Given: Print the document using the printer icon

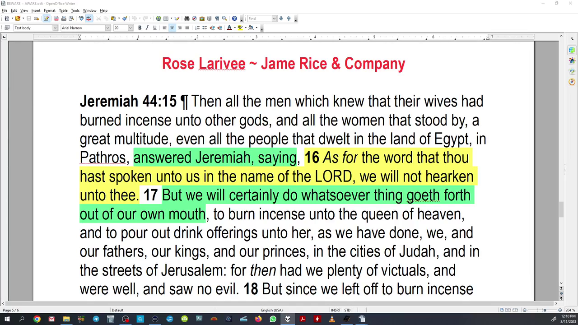Looking at the screenshot, I should tap(64, 19).
